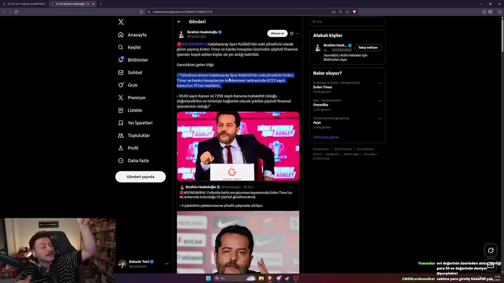Click the bookmark icon in address bar

click(x=141, y=12)
